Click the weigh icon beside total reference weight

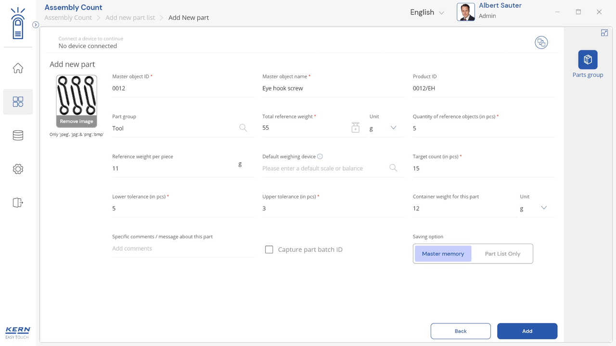(355, 127)
